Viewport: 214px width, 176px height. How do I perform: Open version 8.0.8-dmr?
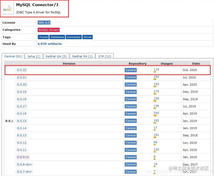24,164
